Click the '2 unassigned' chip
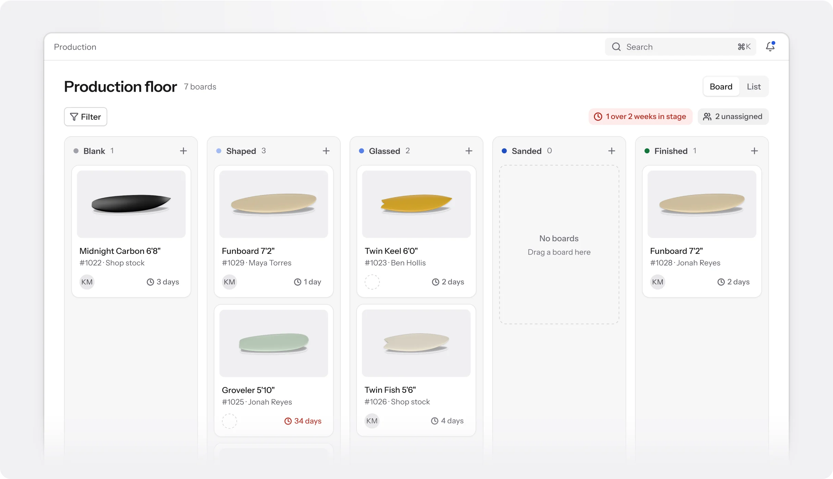The image size is (833, 479). click(x=733, y=117)
